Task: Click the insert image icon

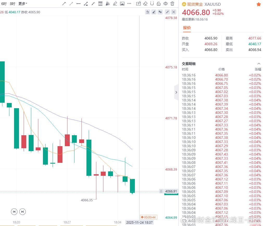Action: [122, 4]
